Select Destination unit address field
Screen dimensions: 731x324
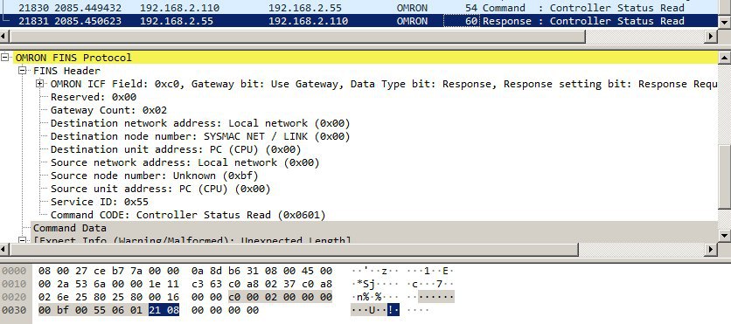coord(176,149)
